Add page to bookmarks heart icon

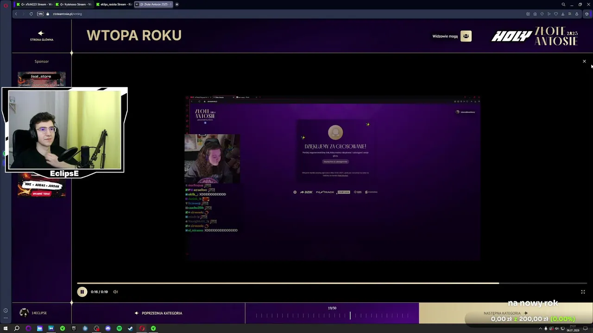(x=556, y=14)
